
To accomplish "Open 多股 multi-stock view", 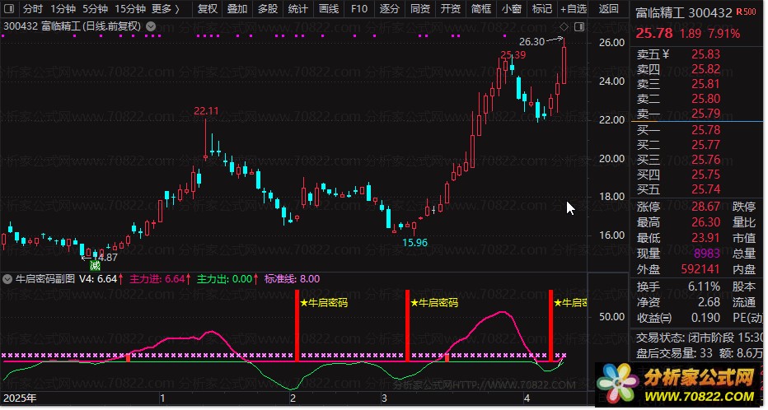I will (268, 9).
